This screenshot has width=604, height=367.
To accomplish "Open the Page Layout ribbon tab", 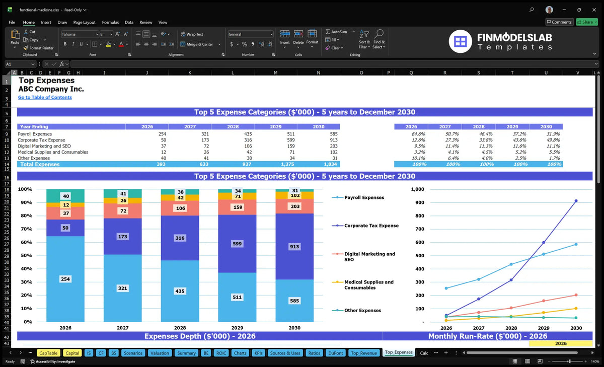I will 84,22.
